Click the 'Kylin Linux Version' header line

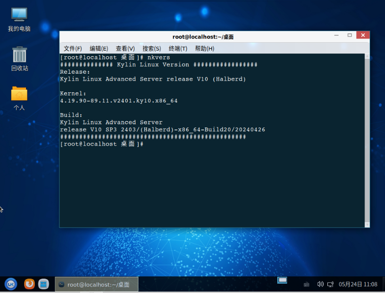pos(159,65)
